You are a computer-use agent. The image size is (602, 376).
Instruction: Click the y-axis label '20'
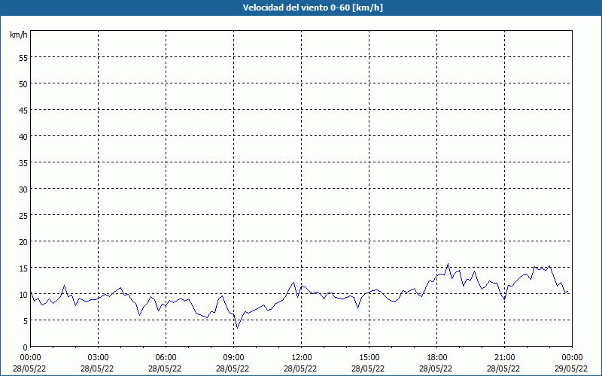(x=23, y=241)
